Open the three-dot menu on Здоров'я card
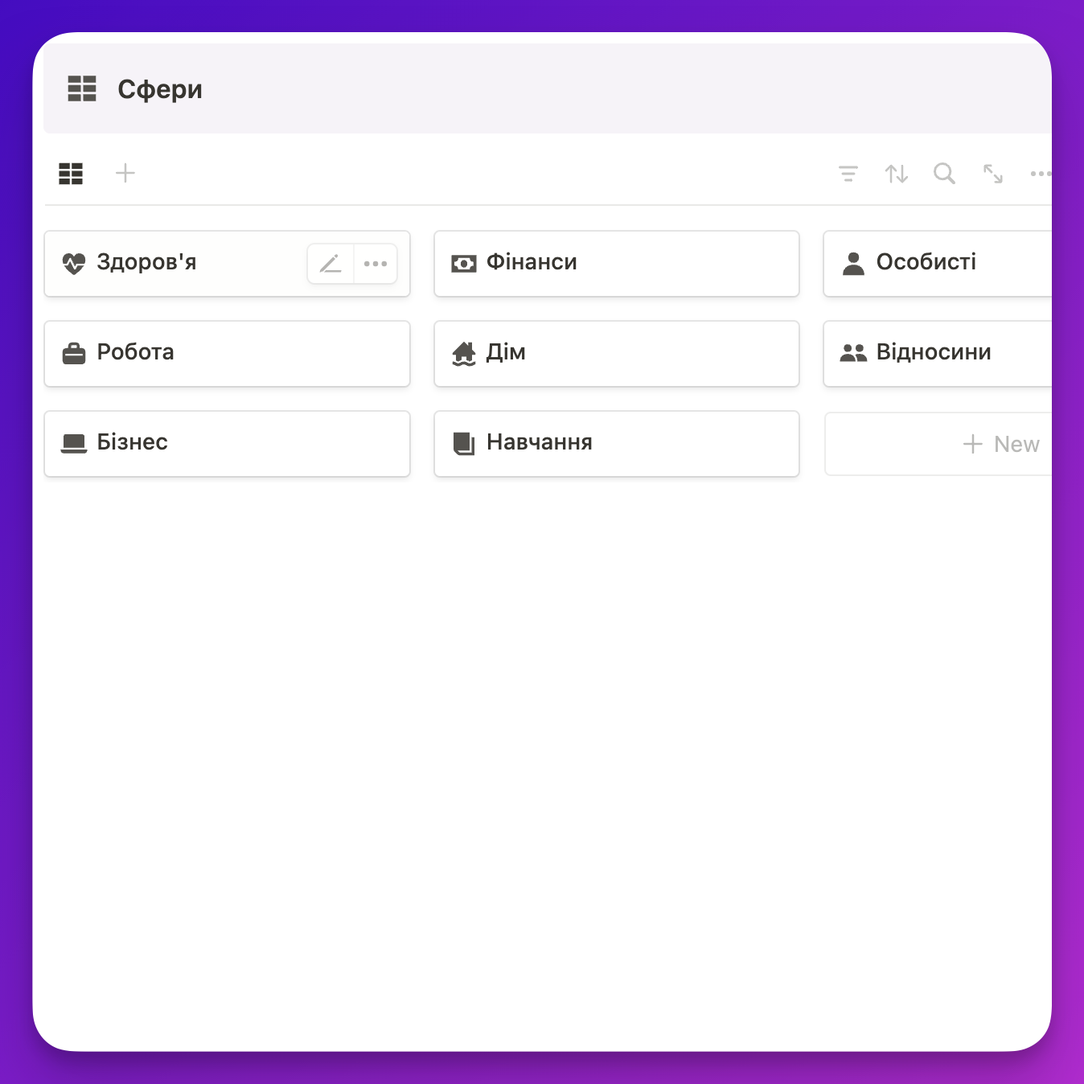The image size is (1084, 1084). point(376,264)
